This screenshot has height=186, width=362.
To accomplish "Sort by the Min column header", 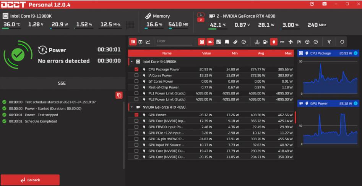I will pos(235,53).
